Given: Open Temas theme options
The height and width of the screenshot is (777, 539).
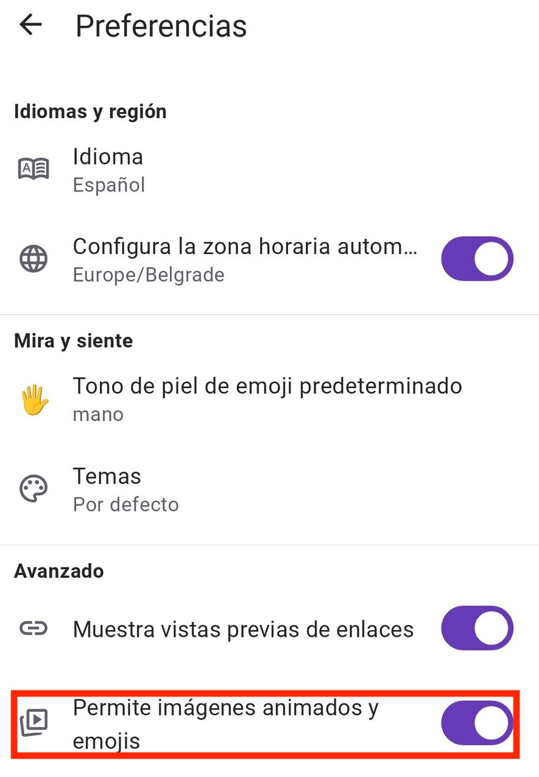Looking at the screenshot, I should click(107, 477).
